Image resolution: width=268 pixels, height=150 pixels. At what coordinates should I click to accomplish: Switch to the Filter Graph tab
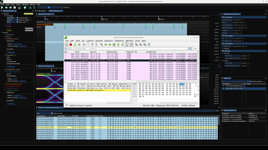[41, 11]
